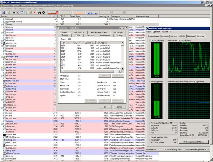The image size is (213, 162).
Task: Sort threads by the CPU column header
Action: point(76,43)
